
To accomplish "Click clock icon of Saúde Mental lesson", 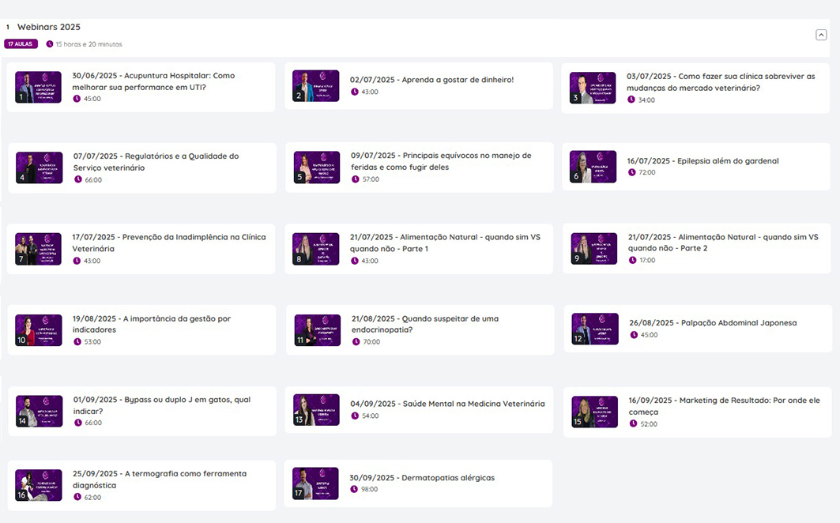I will (355, 416).
